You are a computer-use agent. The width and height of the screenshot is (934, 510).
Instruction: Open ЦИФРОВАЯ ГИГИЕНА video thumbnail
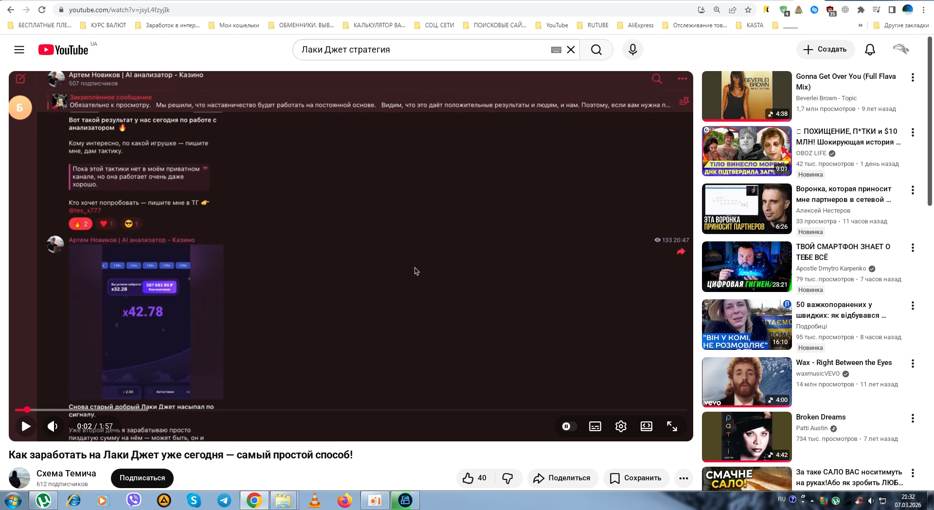[747, 267]
